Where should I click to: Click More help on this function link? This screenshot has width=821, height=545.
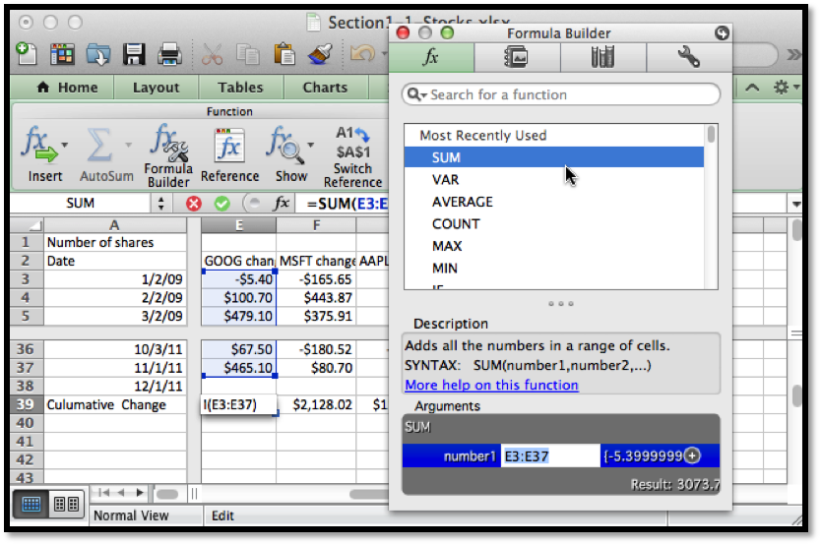coord(491,385)
